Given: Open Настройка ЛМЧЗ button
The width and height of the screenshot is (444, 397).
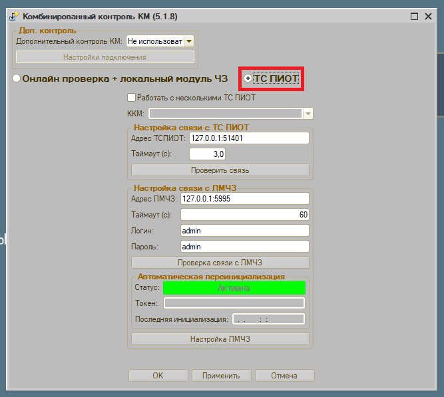Looking at the screenshot, I should tap(220, 339).
